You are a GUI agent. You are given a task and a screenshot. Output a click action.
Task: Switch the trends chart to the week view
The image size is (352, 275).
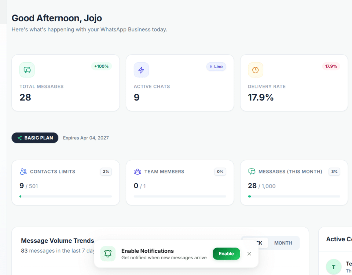(x=256, y=243)
